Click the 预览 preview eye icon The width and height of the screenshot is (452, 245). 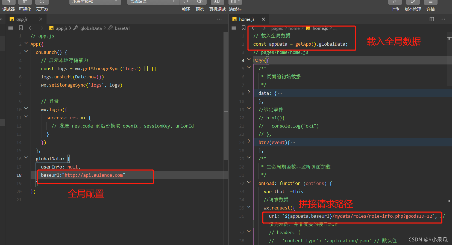pos(200,2)
